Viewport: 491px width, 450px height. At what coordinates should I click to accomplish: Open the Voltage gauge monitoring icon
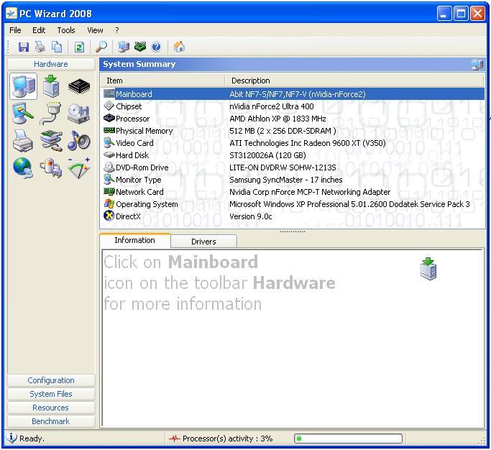point(79,167)
